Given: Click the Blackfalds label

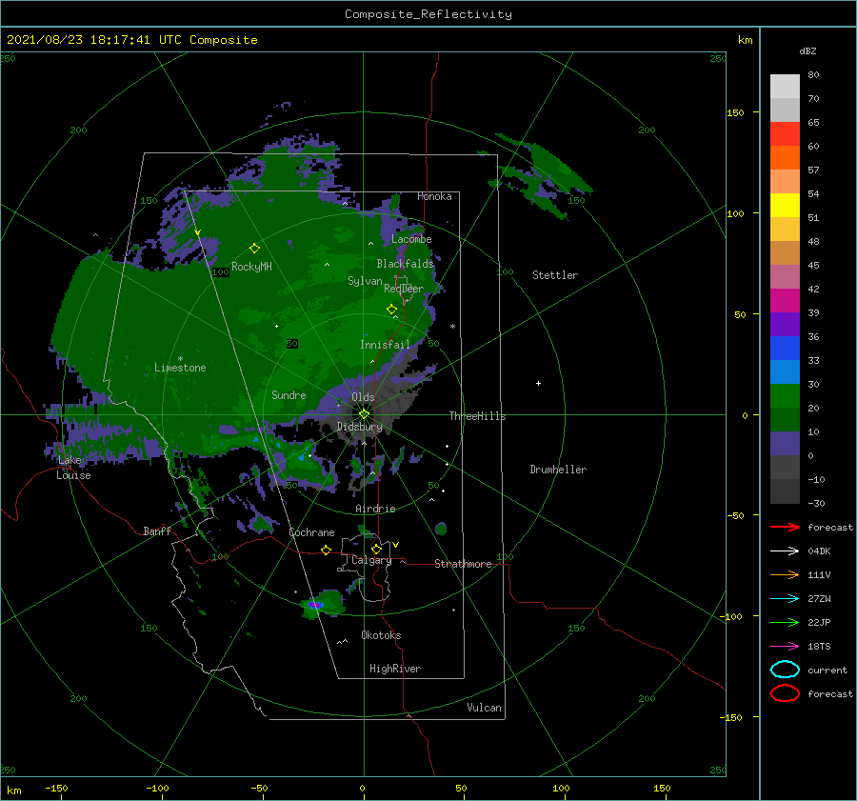Looking at the screenshot, I should coord(405,264).
